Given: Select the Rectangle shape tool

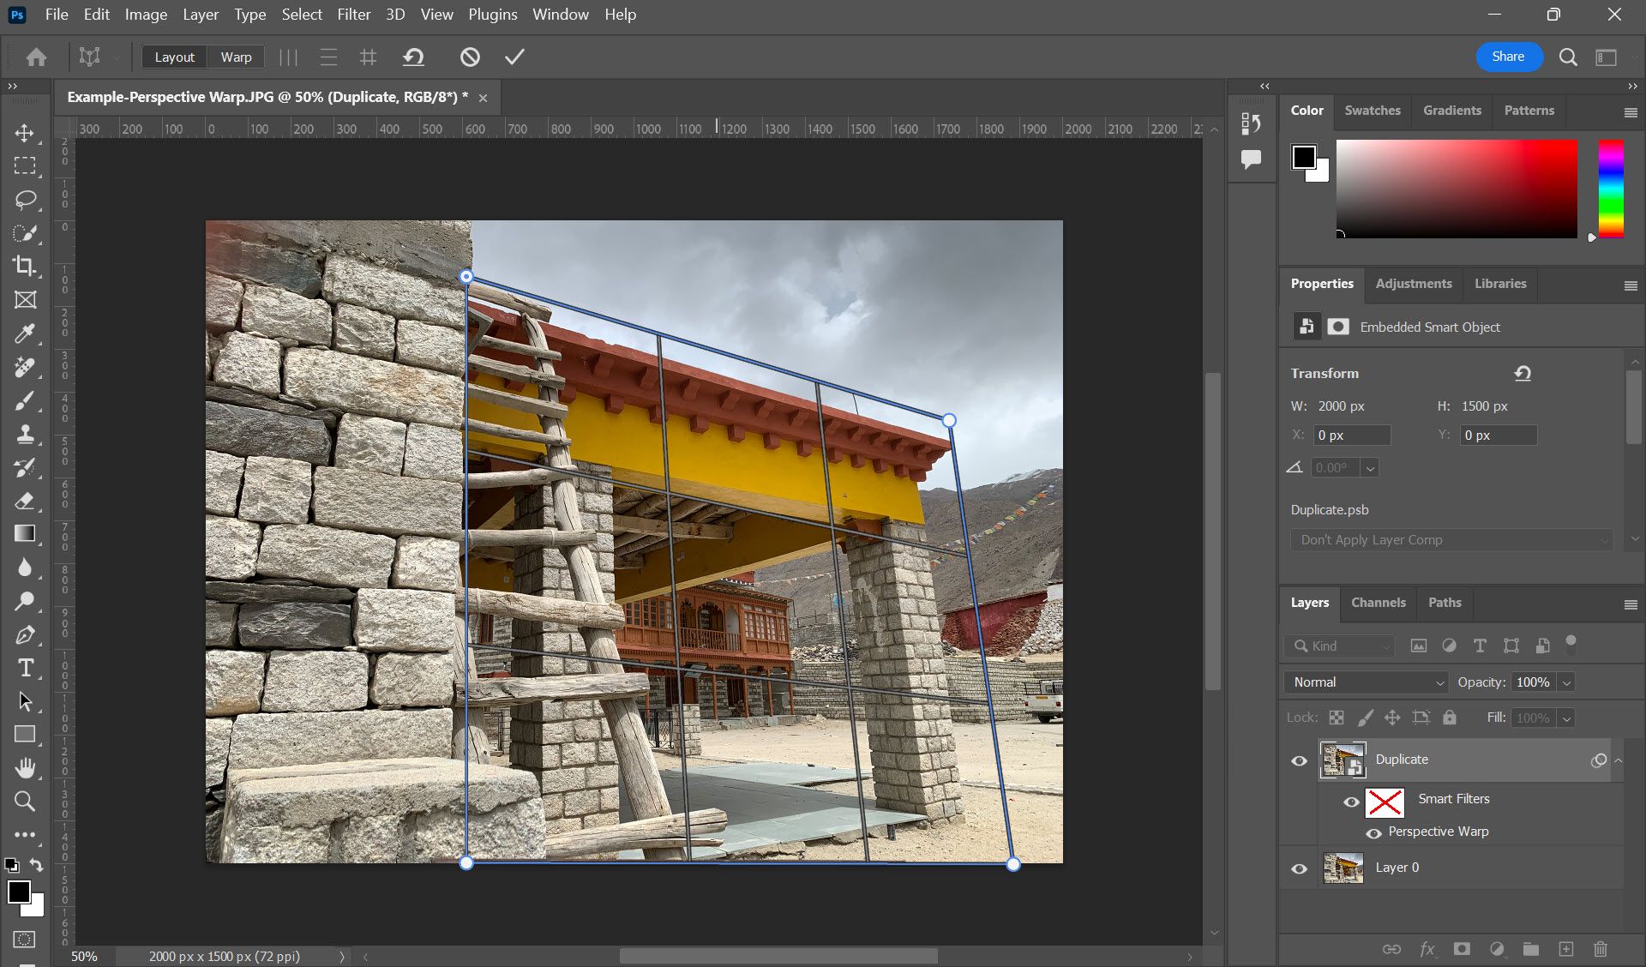Looking at the screenshot, I should 25,735.
